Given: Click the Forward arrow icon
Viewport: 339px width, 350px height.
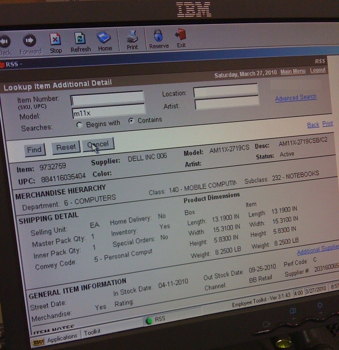Looking at the screenshot, I should [x=29, y=40].
